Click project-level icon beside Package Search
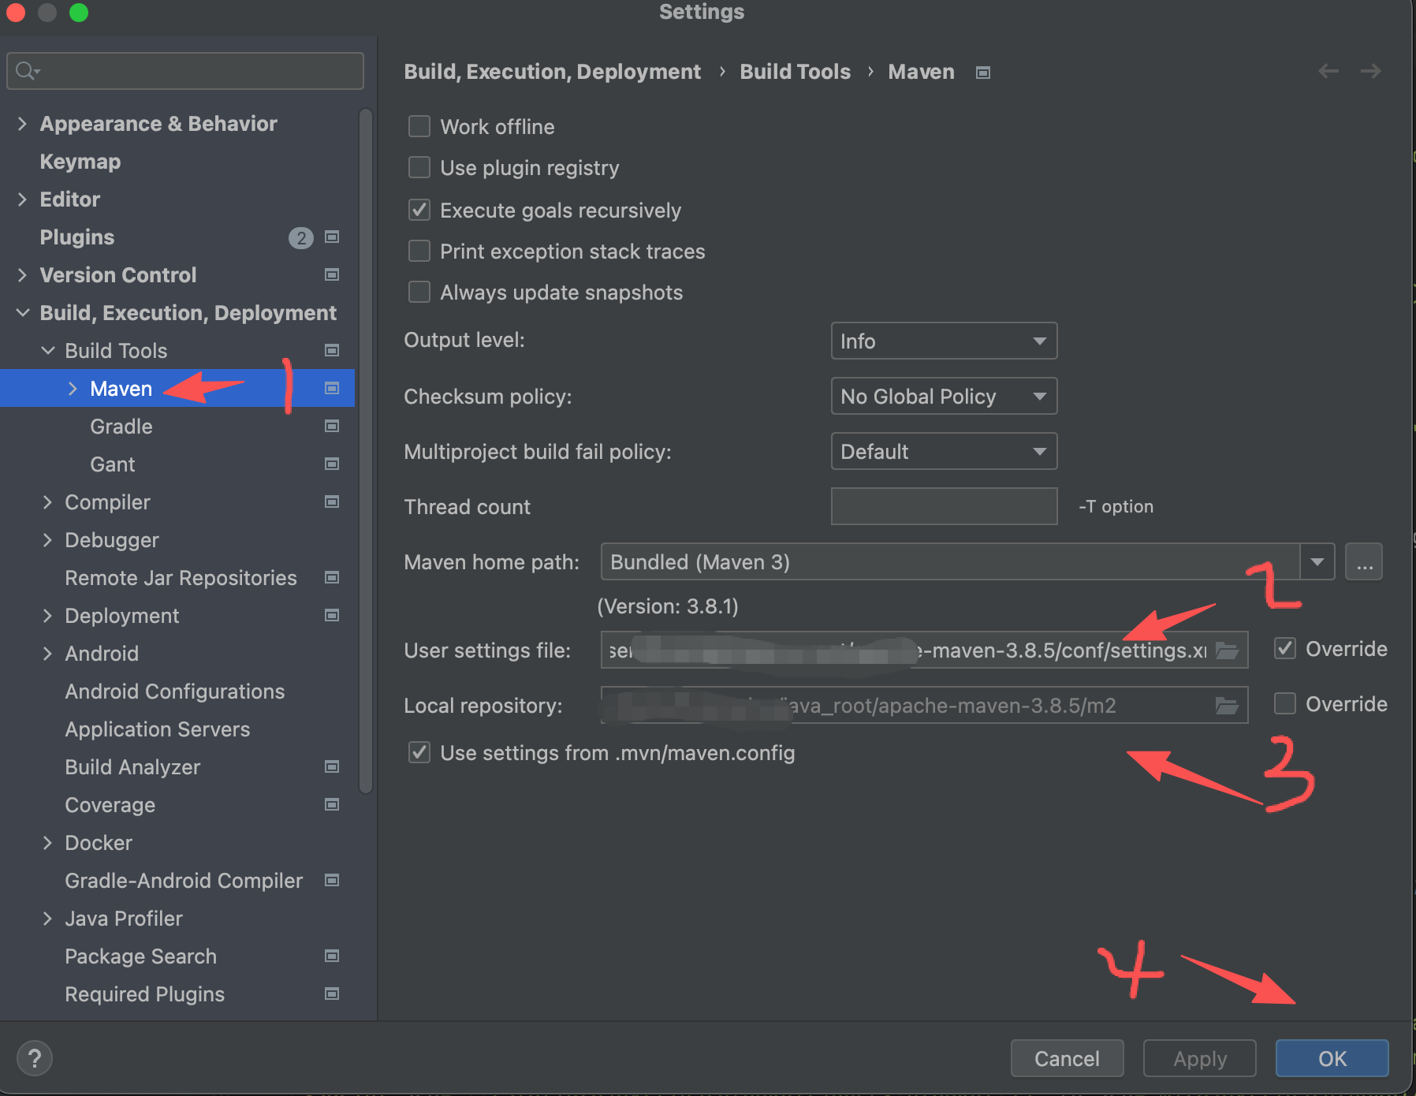Image resolution: width=1416 pixels, height=1096 pixels. point(332,956)
